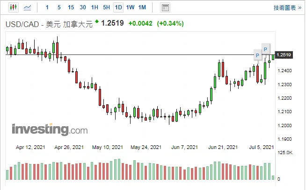Click the lower P pattern marker

click(257, 55)
